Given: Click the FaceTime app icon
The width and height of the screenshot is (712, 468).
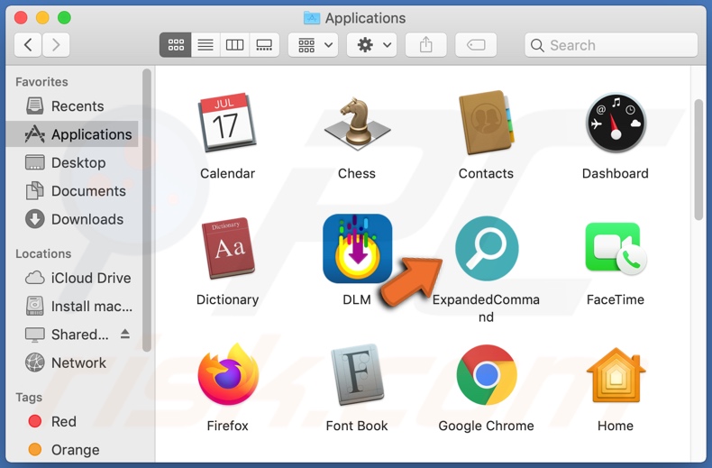Looking at the screenshot, I should (616, 249).
